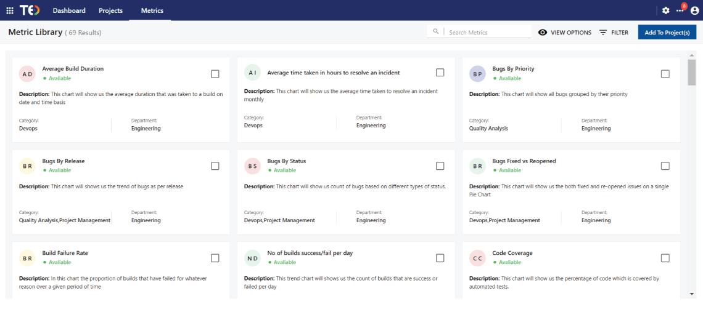Click the TEO logo in header
This screenshot has height=328, width=703.
30,10
